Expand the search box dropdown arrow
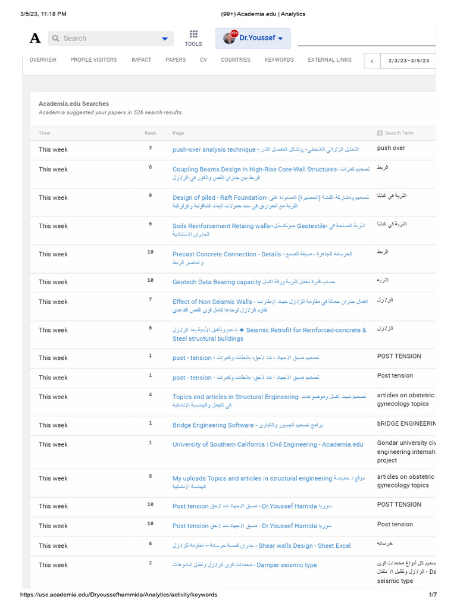Viewport: 457px width, 609px height. point(165,39)
